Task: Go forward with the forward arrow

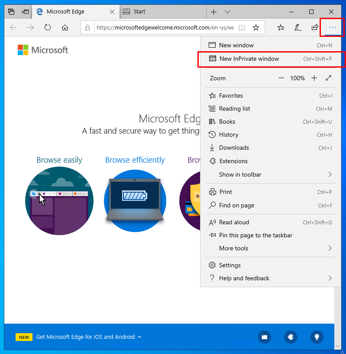Action: 30,27
